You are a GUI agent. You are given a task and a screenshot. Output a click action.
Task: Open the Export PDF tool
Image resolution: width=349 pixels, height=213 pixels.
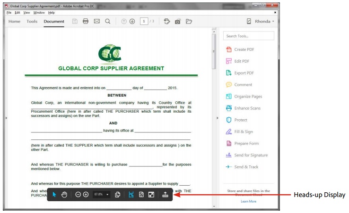coord(244,73)
